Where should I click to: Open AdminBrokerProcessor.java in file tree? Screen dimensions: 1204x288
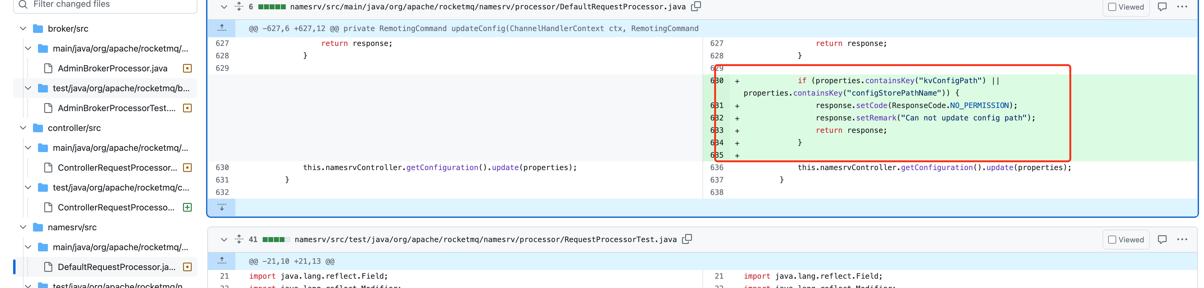tap(112, 69)
